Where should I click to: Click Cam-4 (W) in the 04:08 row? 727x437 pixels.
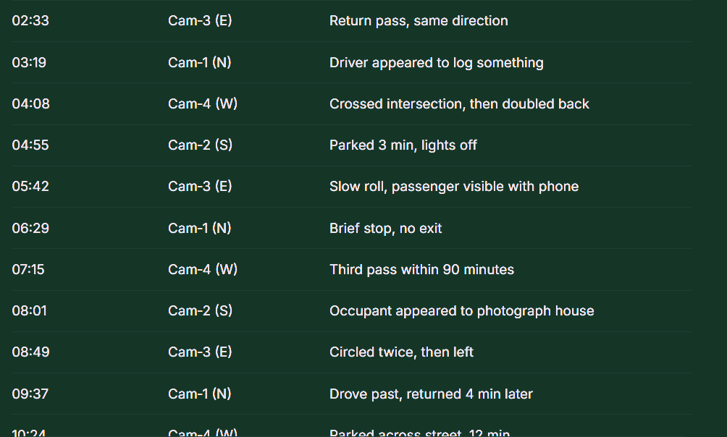pos(203,103)
